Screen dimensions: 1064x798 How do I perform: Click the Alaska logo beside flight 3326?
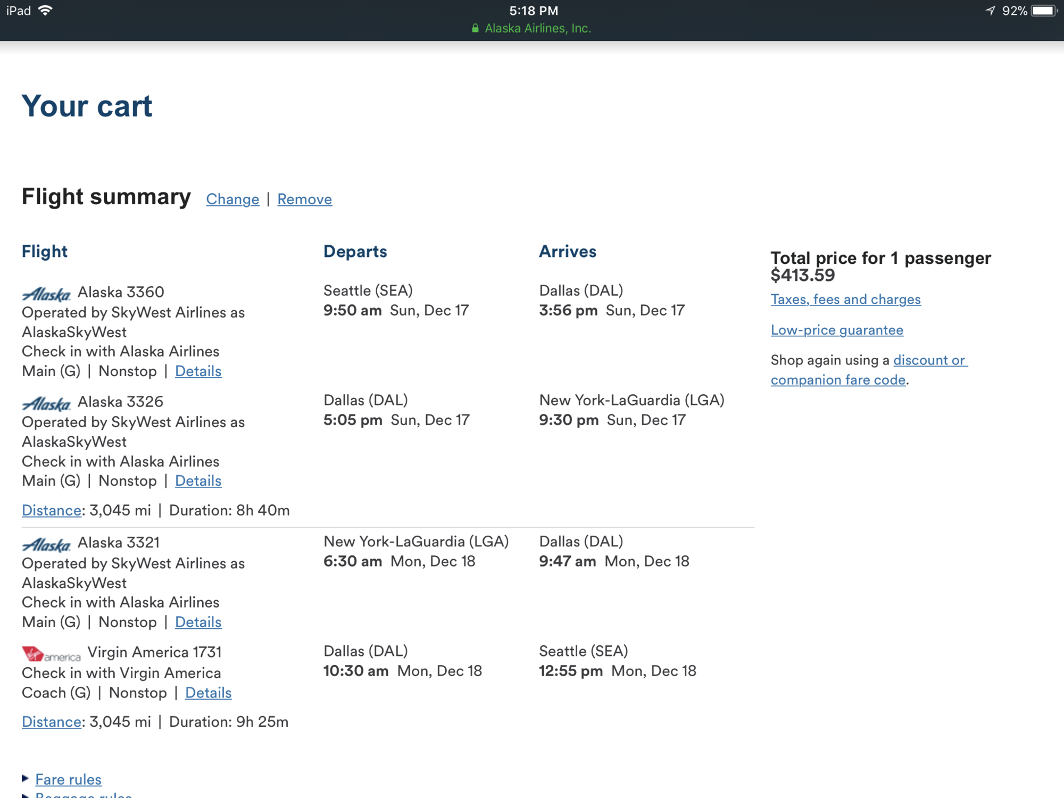pos(46,404)
